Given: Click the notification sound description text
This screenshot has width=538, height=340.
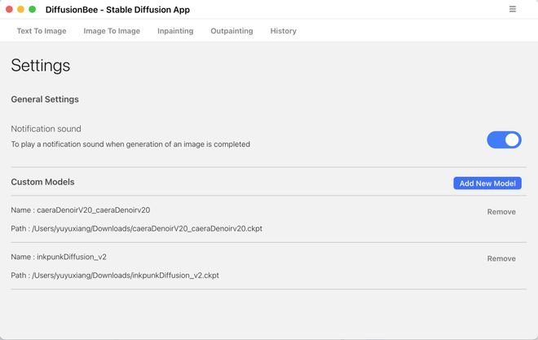Looking at the screenshot, I should (x=130, y=144).
